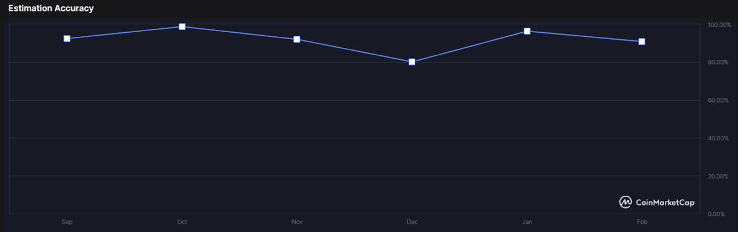Click the Jan data point marker
Viewport: 738px width, 232px height.
point(527,31)
